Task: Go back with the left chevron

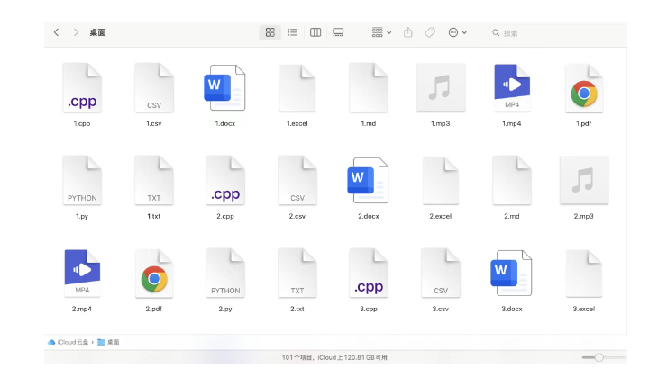Action: tap(56, 32)
